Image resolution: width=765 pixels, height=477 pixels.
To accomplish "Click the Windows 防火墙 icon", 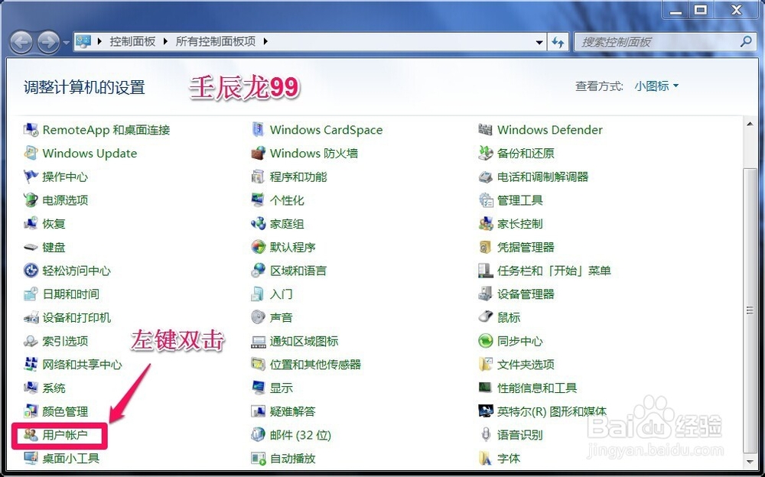I will click(258, 153).
